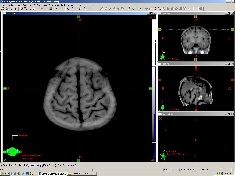Click the green patient orientation figure in axial view
235x176 pixels.
pyautogui.click(x=12, y=152)
